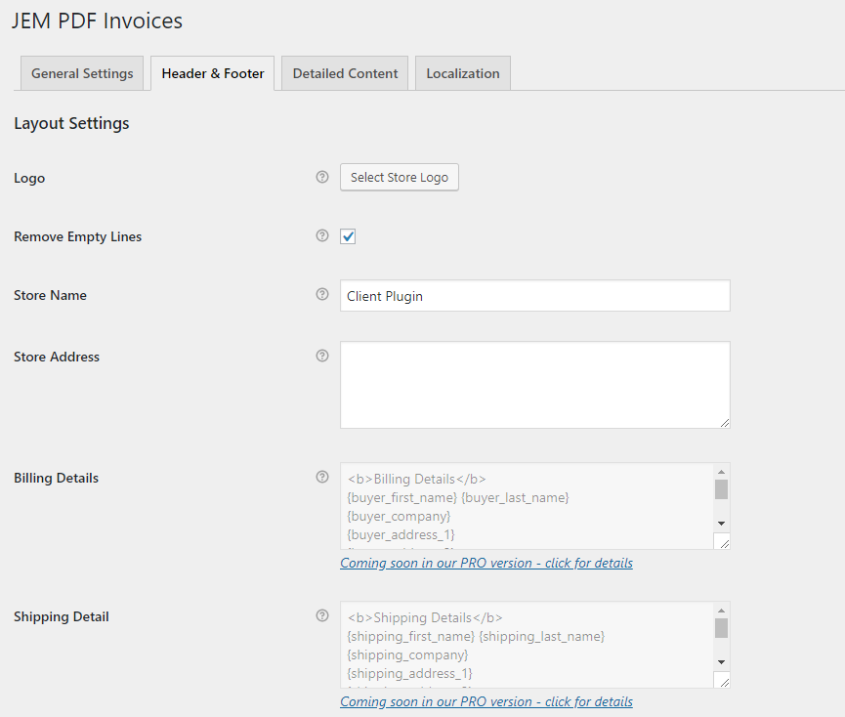Click the {shipping_first_name} {shipping_last_name} line
The image size is (845, 717).
[476, 636]
